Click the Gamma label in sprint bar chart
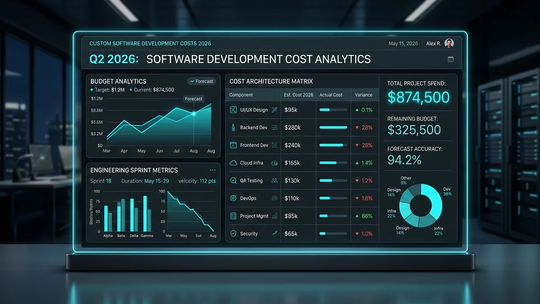Viewport: 540px width, 304px height. coord(147,236)
